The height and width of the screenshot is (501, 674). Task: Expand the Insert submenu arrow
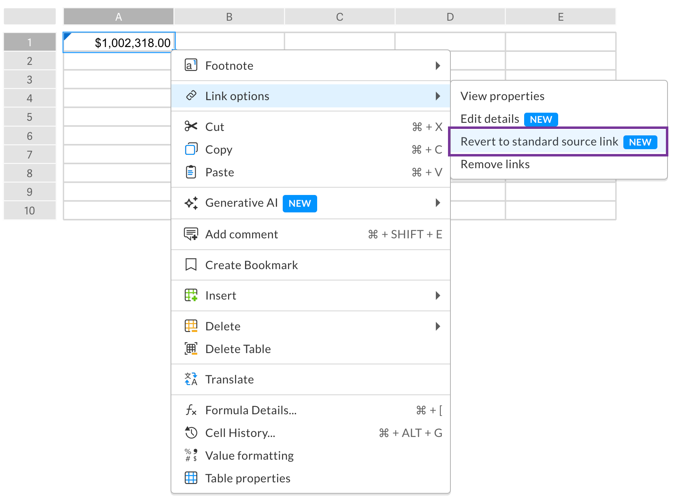click(437, 295)
